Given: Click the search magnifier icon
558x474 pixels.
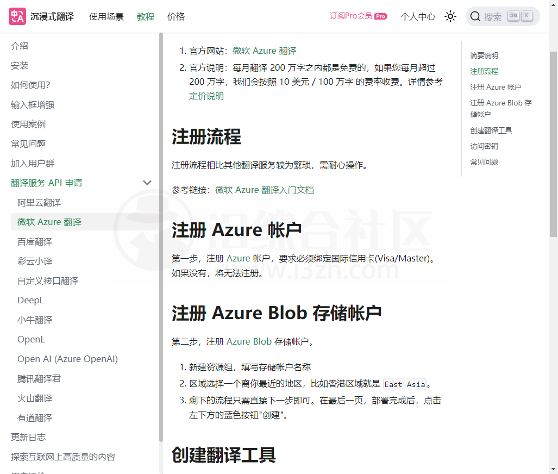Looking at the screenshot, I should [x=475, y=16].
